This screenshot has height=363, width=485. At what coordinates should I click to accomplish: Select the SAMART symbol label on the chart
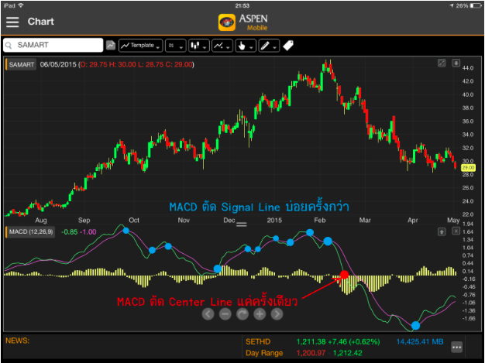point(21,64)
